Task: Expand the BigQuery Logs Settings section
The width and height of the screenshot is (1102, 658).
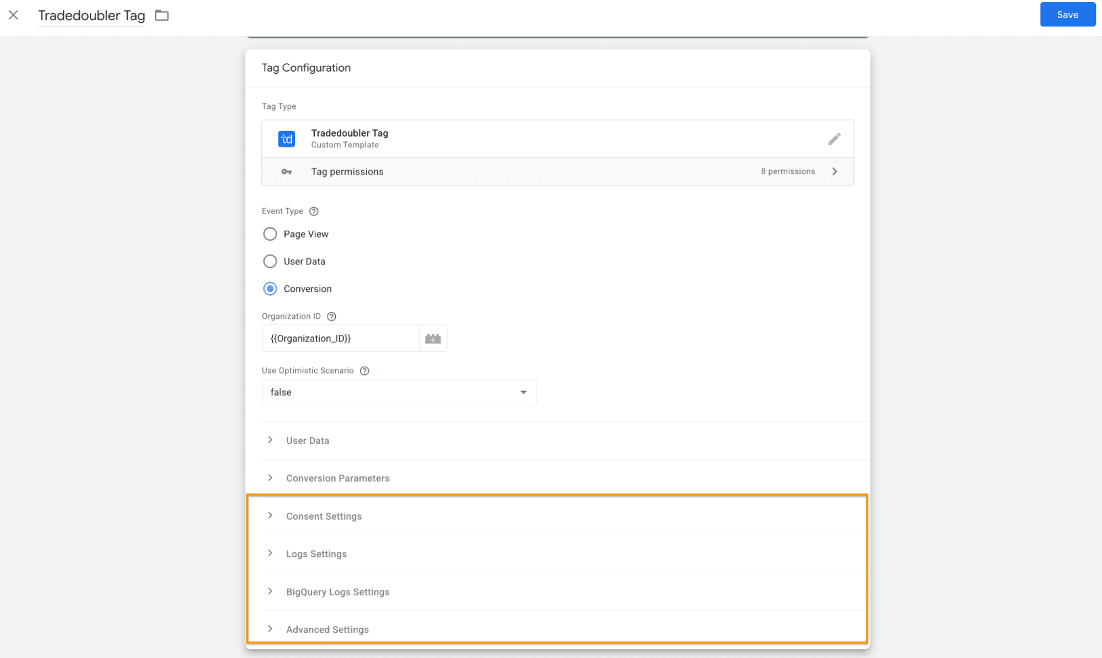Action: (x=337, y=592)
